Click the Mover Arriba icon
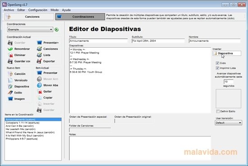This screenshot has height=166, width=248. coord(39,79)
